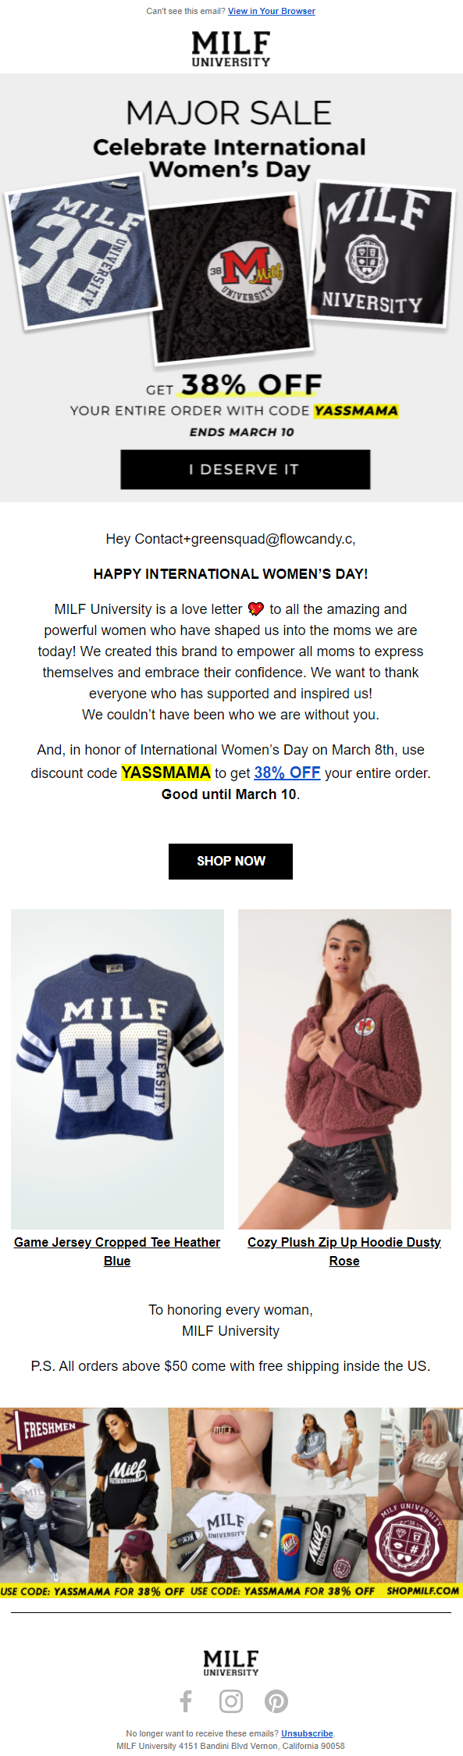This screenshot has width=463, height=1756.
Task: Click the MILF University logo at the top
Action: coord(231,48)
